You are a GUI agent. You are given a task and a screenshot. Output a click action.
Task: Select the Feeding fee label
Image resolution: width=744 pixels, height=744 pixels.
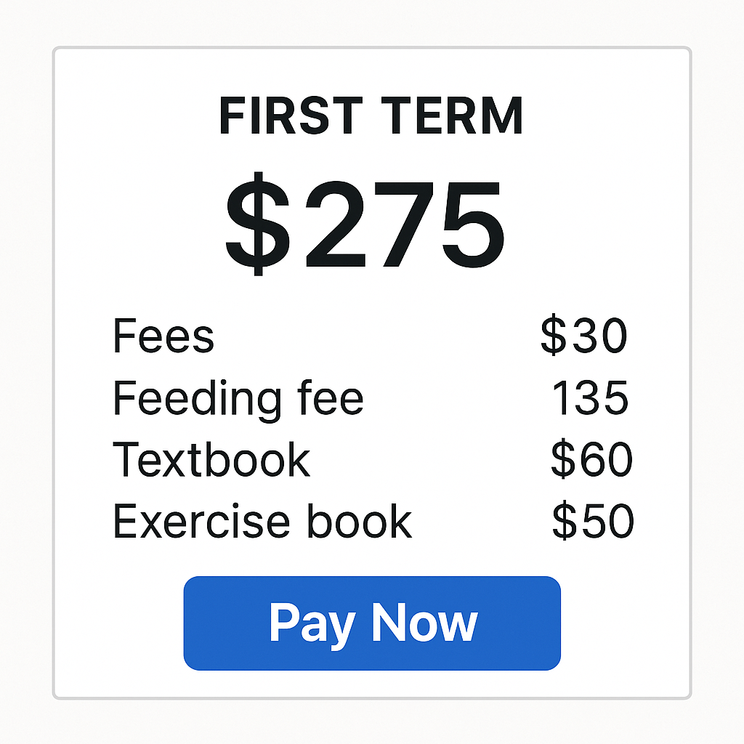pos(238,398)
